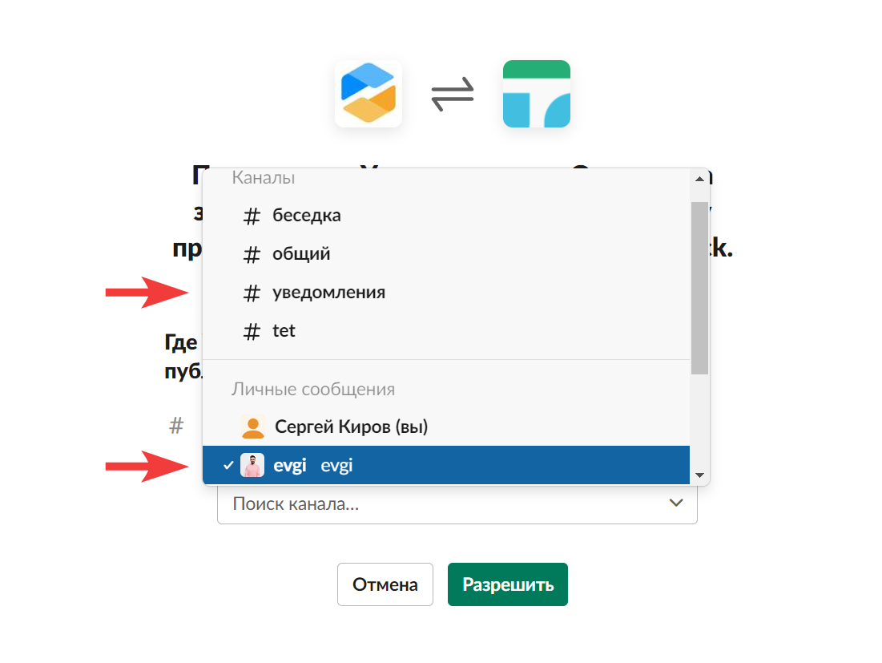Screen dimensions: 882x663
Task: Click the Сергей Киров avatar icon
Action: click(252, 427)
